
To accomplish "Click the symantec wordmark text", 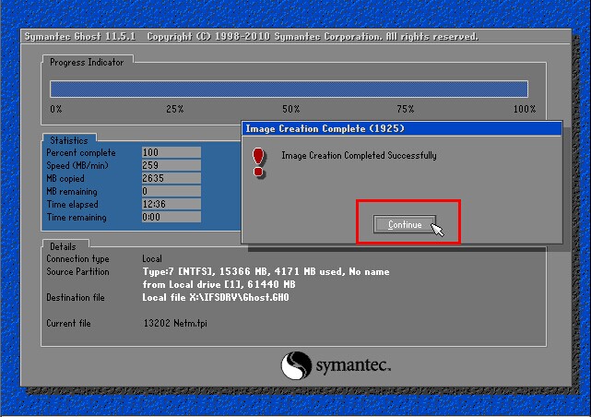I will pyautogui.click(x=354, y=364).
